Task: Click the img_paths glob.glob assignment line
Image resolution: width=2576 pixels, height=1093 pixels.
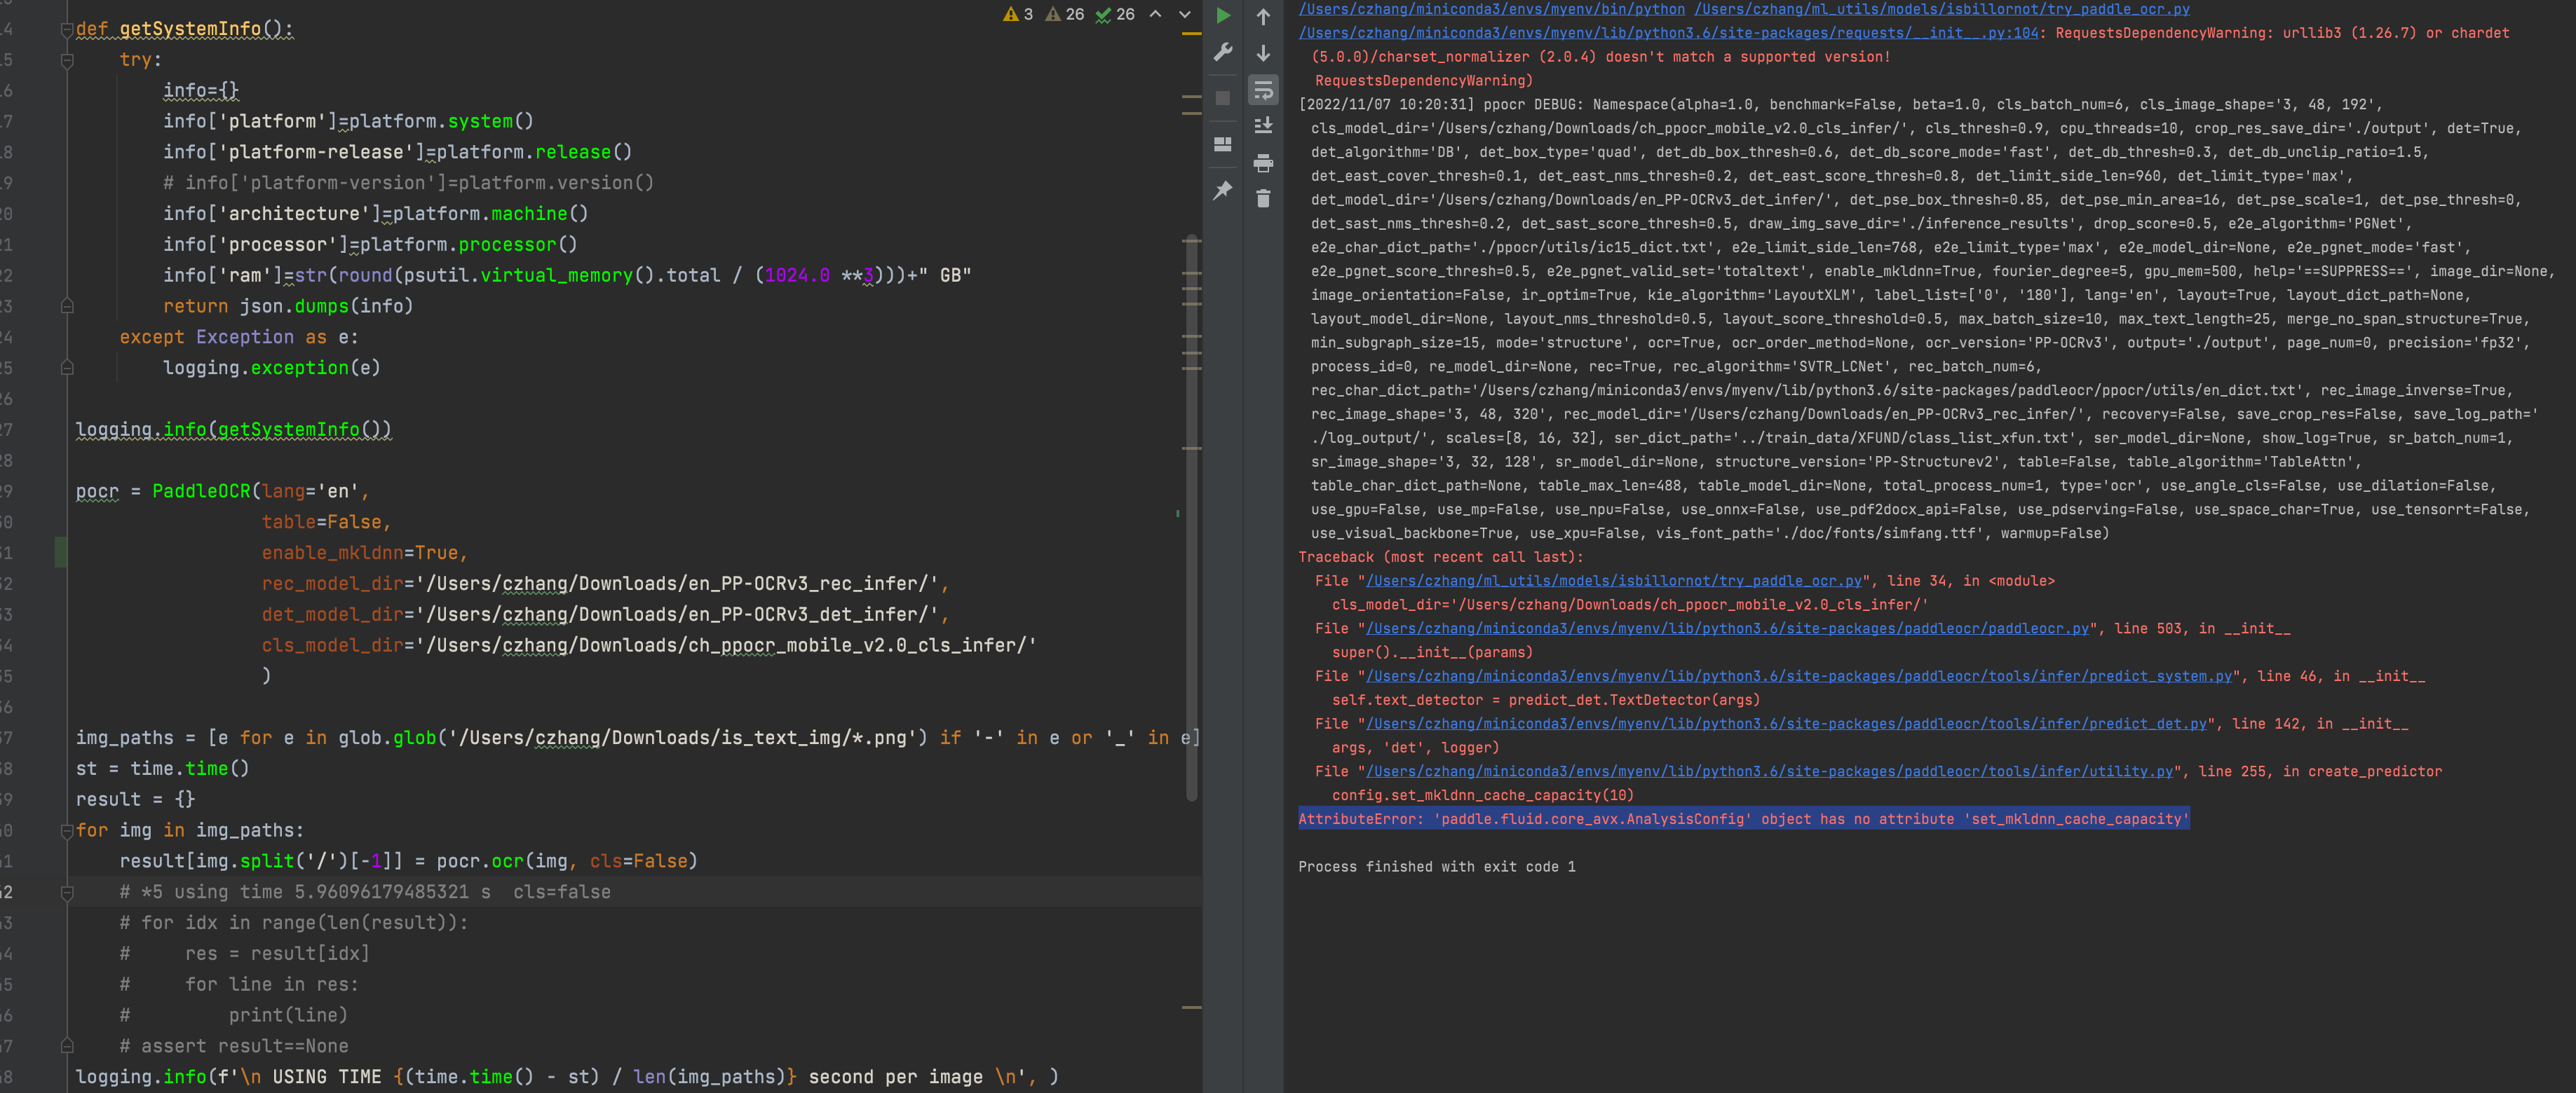Action: (638, 737)
